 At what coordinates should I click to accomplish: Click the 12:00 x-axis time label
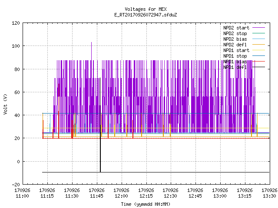[x=121, y=196]
